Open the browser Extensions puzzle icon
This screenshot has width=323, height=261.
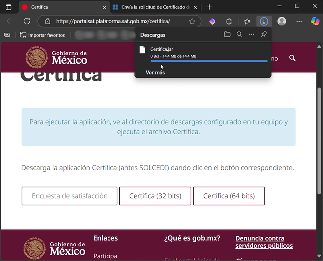coord(229,22)
